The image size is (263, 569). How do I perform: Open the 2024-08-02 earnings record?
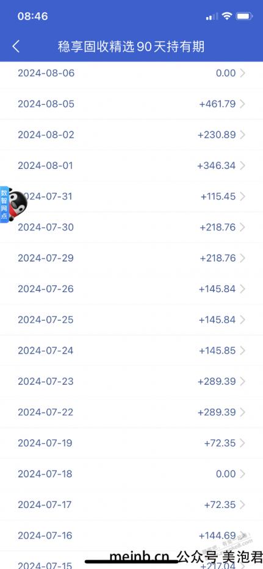point(132,135)
